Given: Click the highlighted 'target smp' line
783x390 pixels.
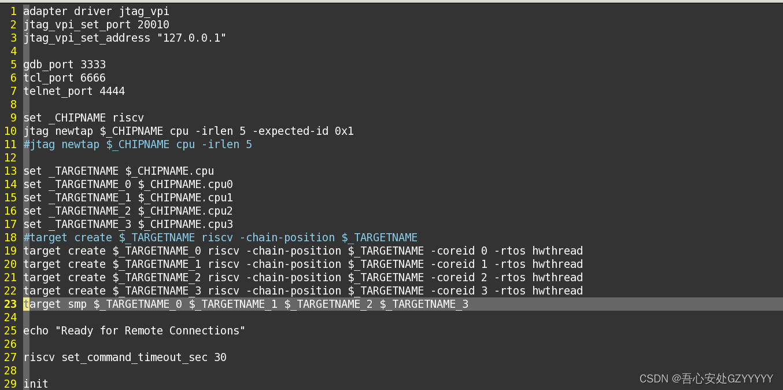Looking at the screenshot, I should point(246,304).
